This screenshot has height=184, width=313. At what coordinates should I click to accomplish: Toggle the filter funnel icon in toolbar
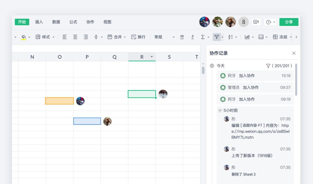[x=216, y=37]
